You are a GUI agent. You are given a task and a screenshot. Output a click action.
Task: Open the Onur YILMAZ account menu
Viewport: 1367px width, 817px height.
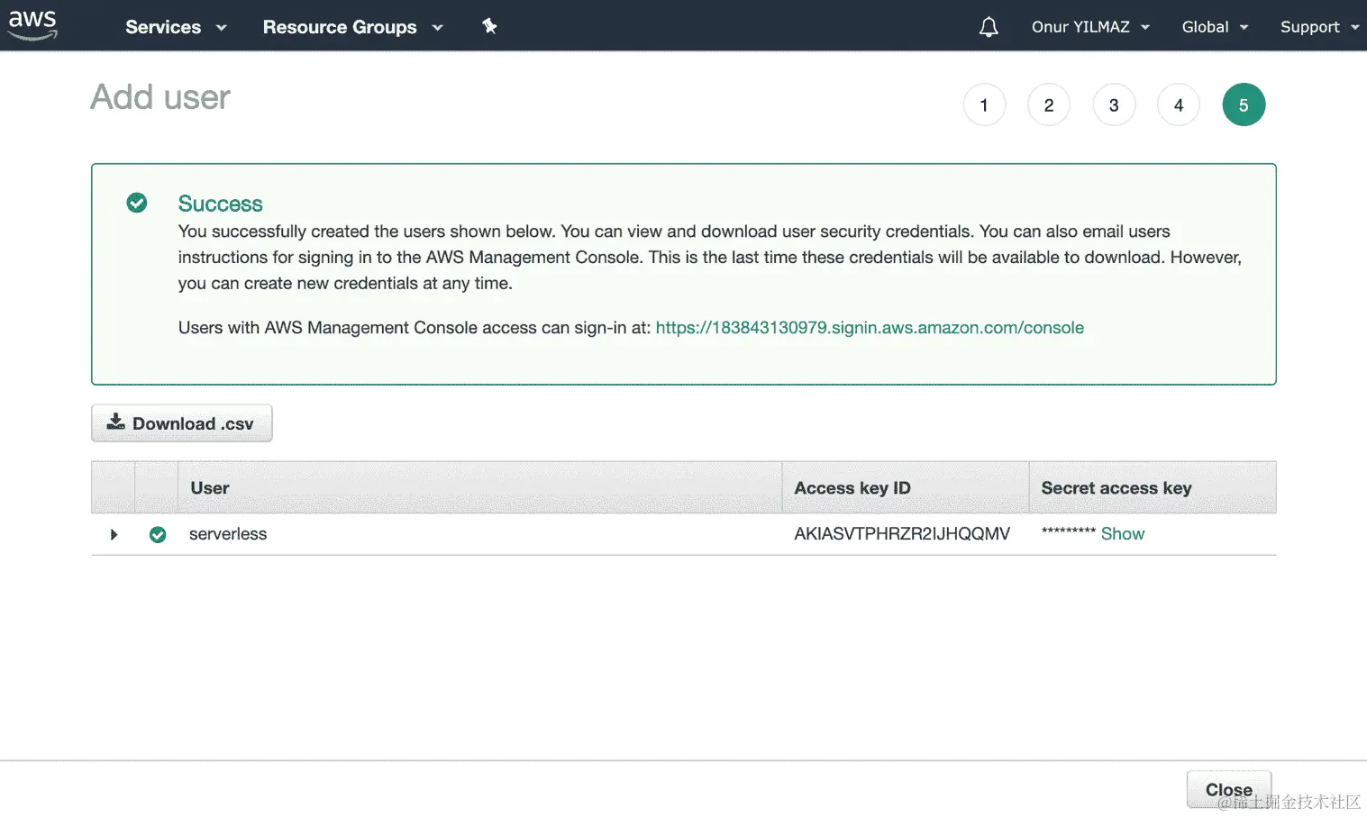click(1089, 26)
